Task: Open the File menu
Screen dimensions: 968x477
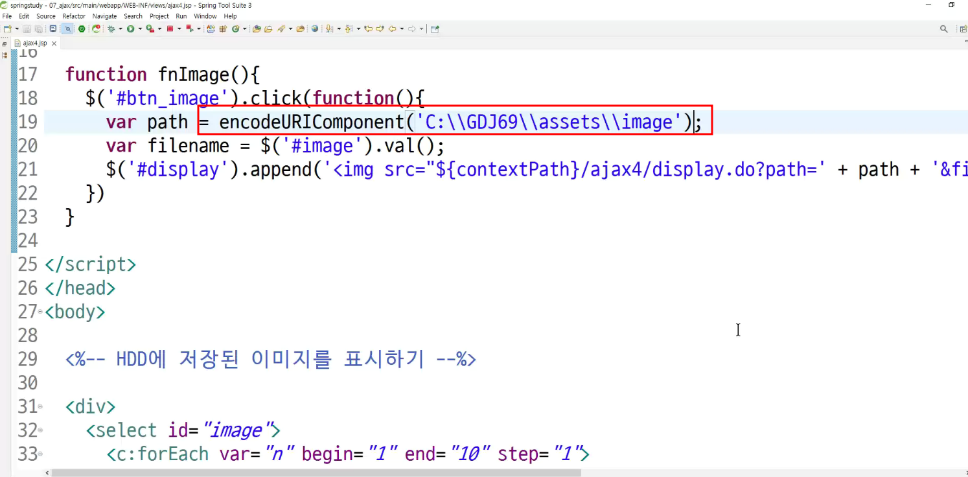Action: pos(7,16)
